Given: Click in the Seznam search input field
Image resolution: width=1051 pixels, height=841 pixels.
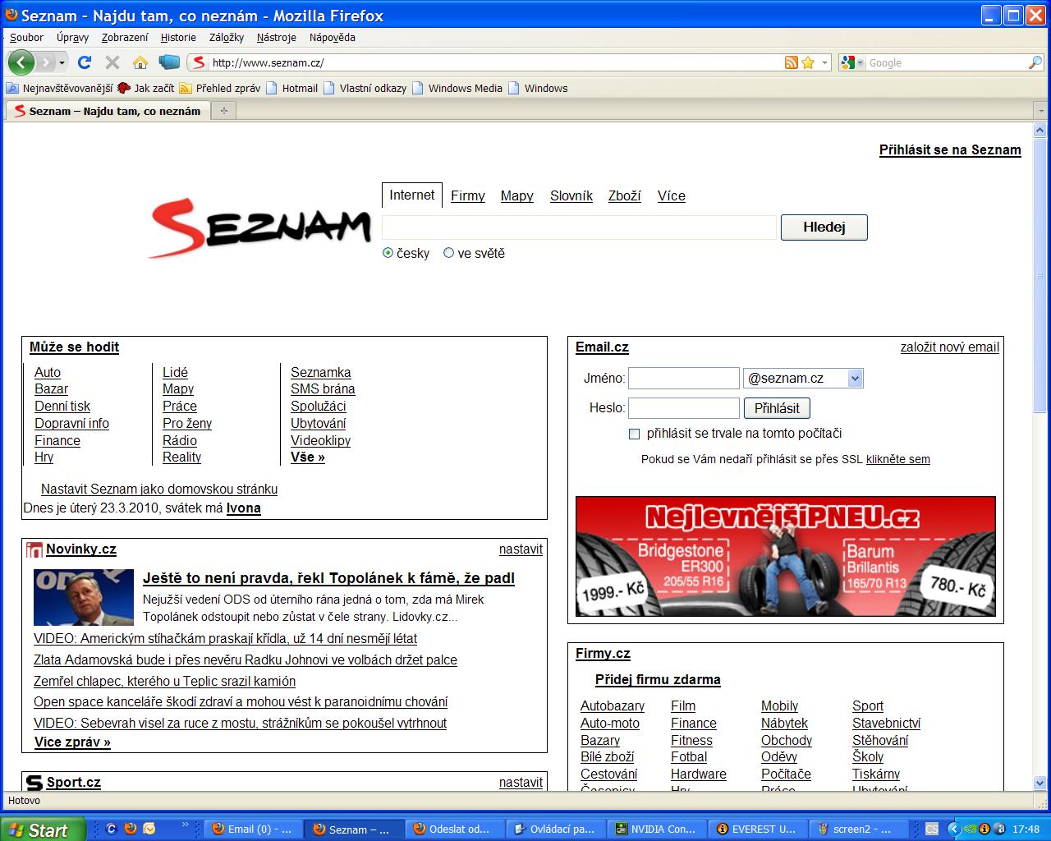Looking at the screenshot, I should pos(579,227).
